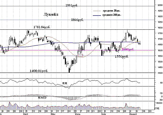
Task: Click the blue 200-day legend line sample
Action: click(x=97, y=15)
